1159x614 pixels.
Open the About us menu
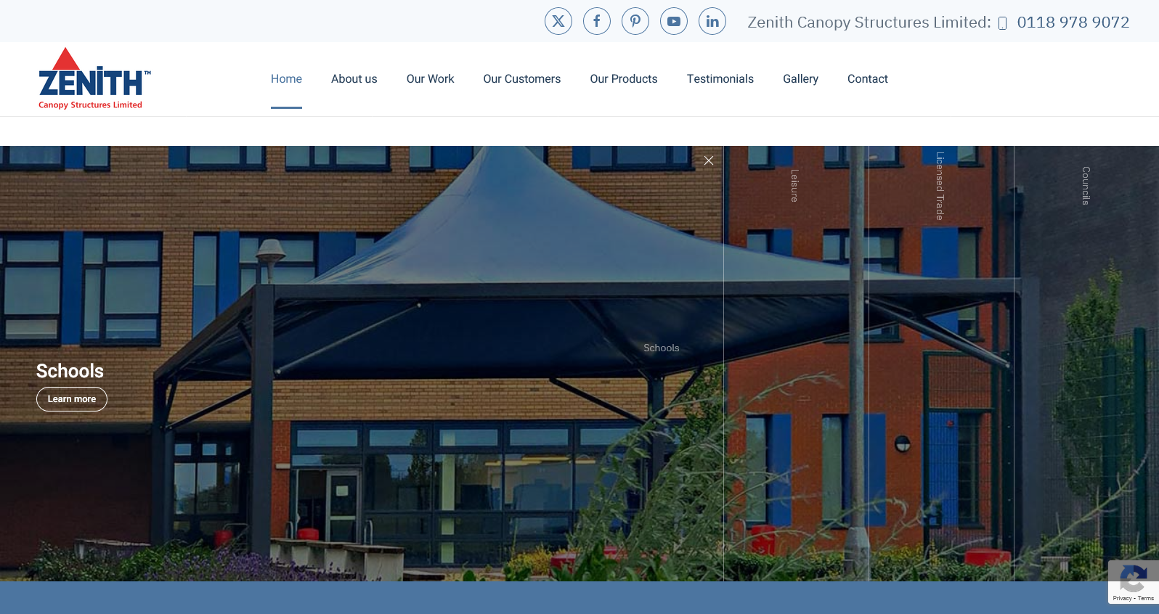354,79
